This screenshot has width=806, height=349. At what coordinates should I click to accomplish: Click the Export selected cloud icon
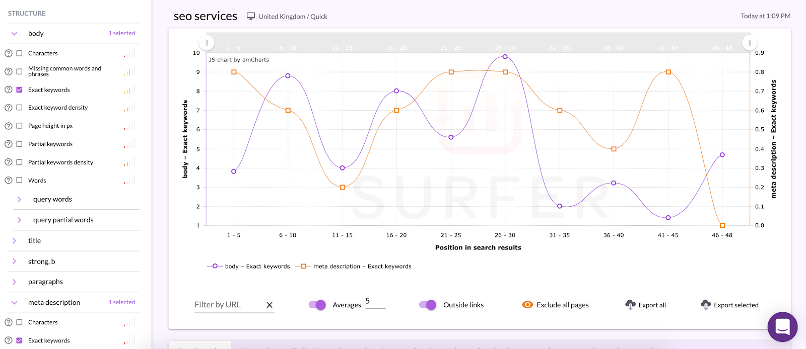[x=706, y=305]
